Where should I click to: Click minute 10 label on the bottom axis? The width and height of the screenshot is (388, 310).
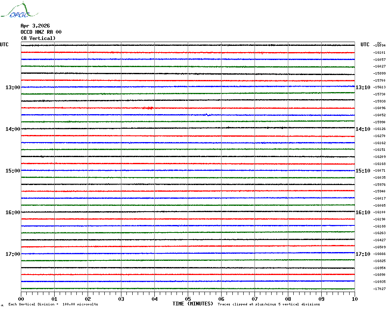[x=354, y=299]
